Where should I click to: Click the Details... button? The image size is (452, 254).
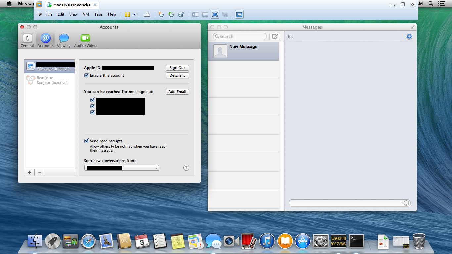click(x=177, y=75)
